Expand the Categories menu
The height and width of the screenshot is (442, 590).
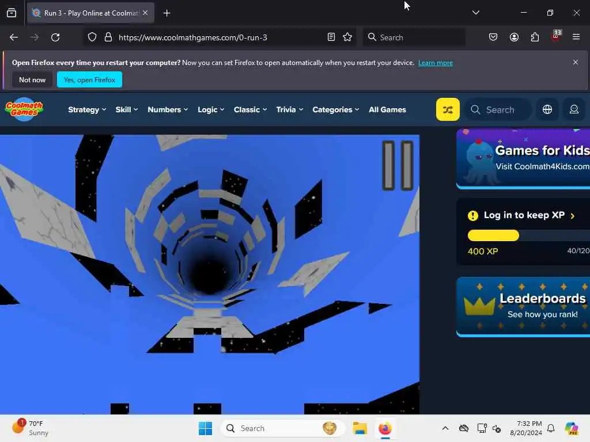(x=336, y=110)
